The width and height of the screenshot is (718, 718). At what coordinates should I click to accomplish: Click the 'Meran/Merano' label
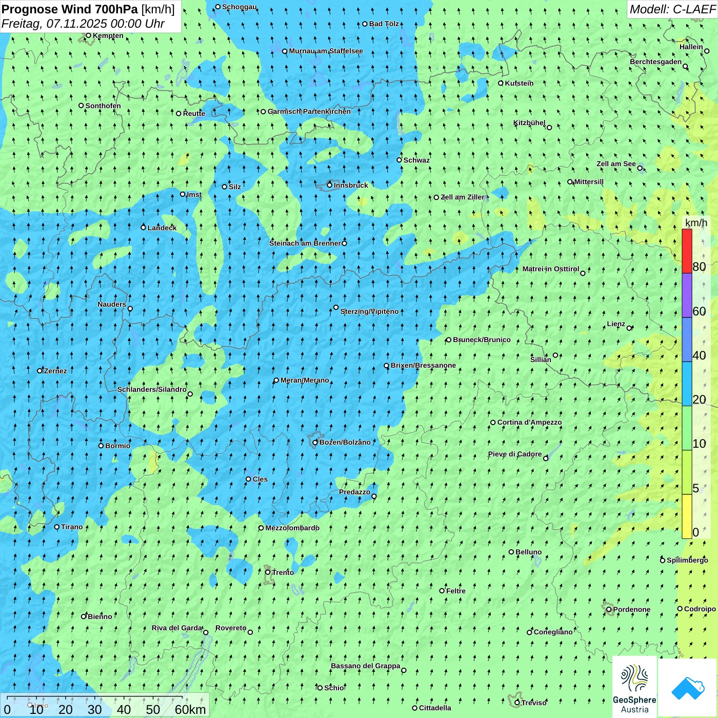[x=305, y=380]
